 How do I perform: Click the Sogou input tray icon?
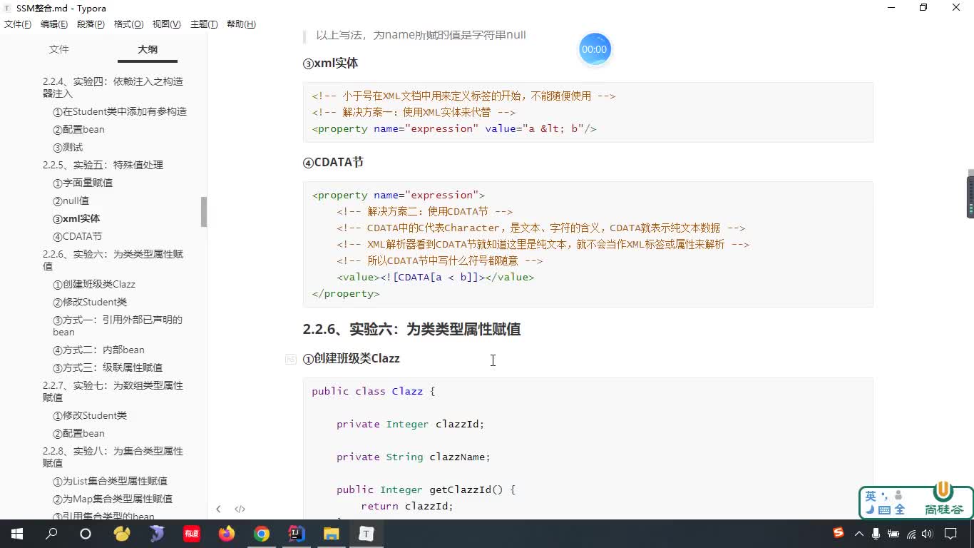pos(839,533)
